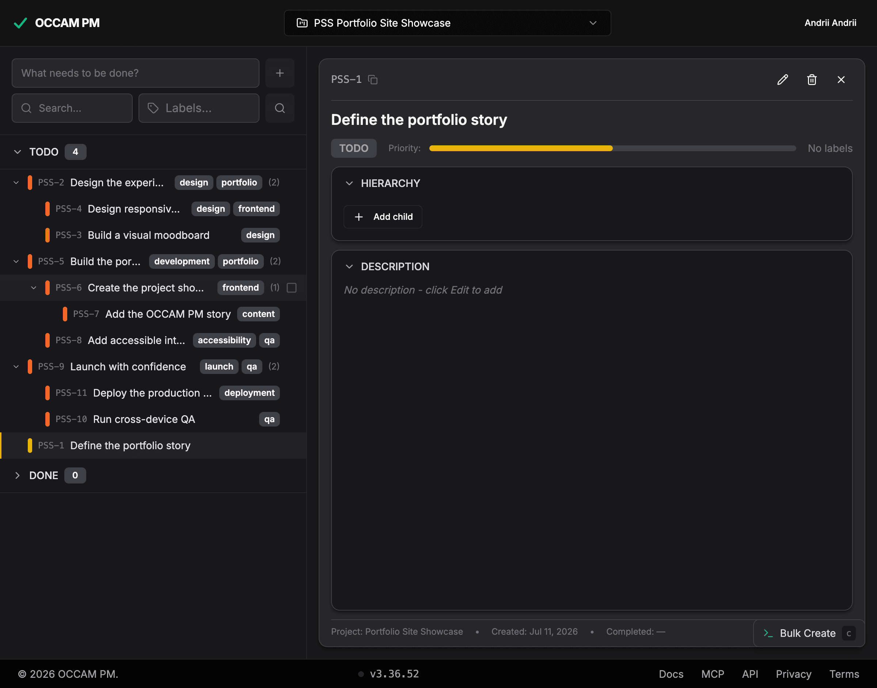Click the tag icon in Labels field
This screenshot has width=877, height=688.
tap(153, 108)
